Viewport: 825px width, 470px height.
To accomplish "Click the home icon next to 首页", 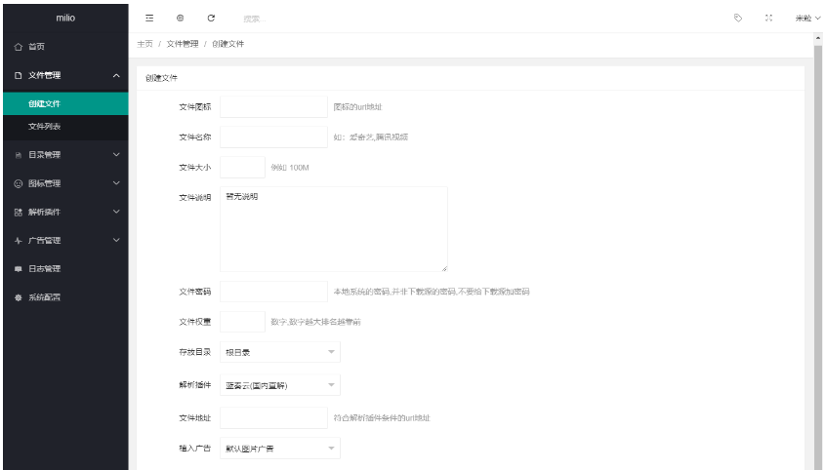I will pos(19,47).
